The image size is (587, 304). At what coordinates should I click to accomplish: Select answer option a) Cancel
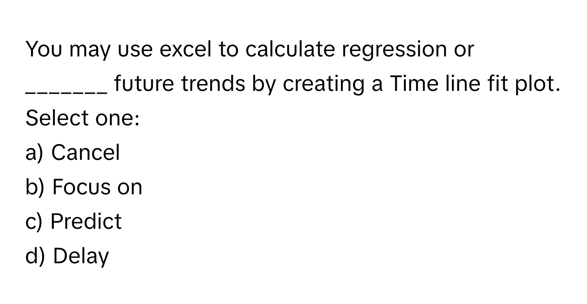[x=72, y=153]
